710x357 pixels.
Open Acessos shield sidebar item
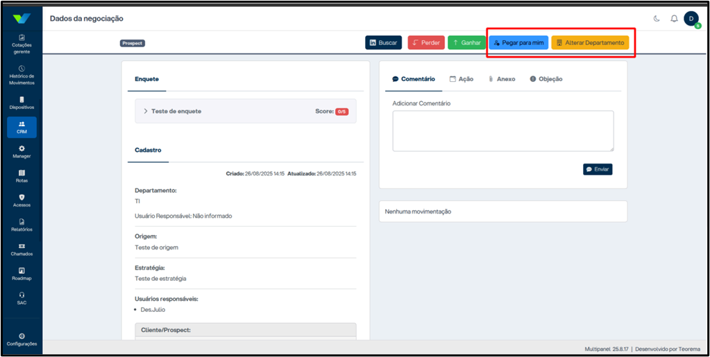click(22, 201)
